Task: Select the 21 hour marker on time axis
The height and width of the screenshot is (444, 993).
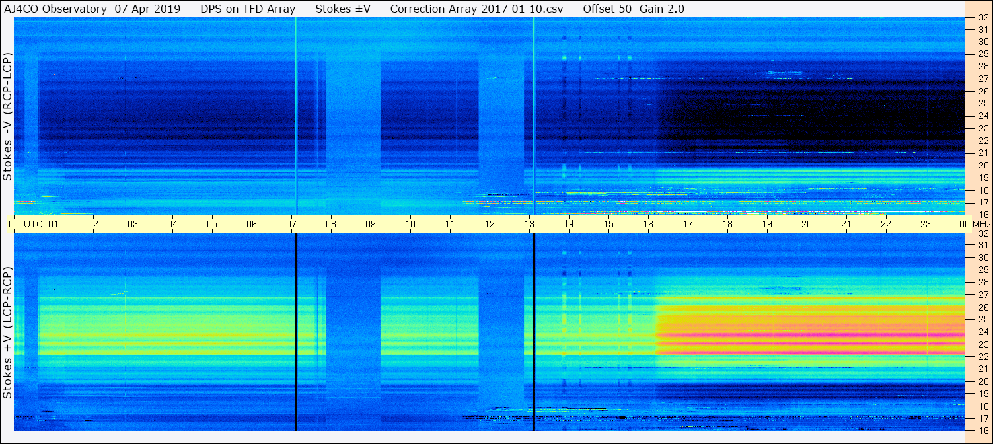Action: click(846, 224)
